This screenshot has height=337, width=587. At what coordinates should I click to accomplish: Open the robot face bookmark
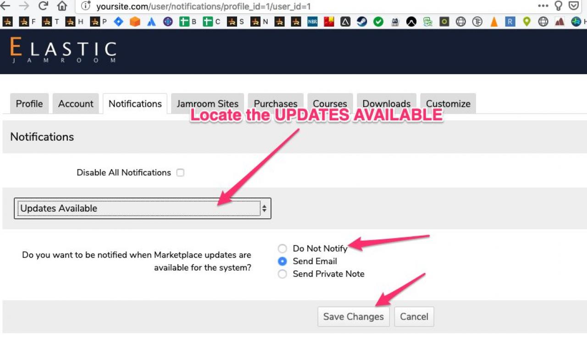point(395,22)
